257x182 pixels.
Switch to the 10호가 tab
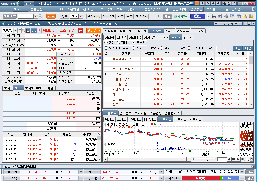tap(40, 88)
